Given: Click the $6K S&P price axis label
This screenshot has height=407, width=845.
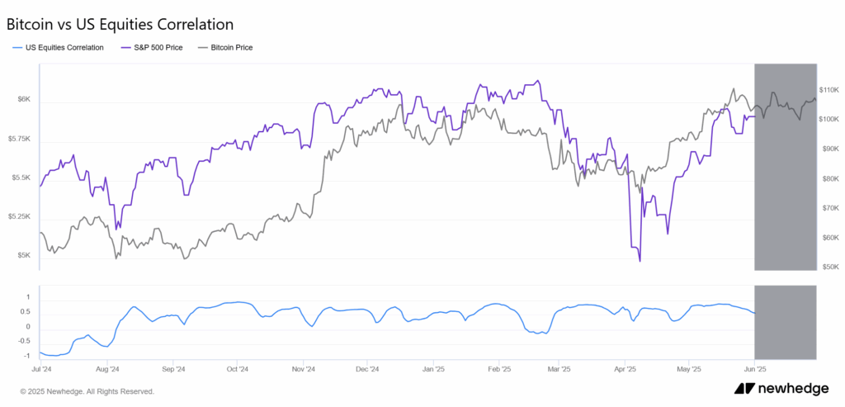Looking at the screenshot, I should tap(24, 100).
